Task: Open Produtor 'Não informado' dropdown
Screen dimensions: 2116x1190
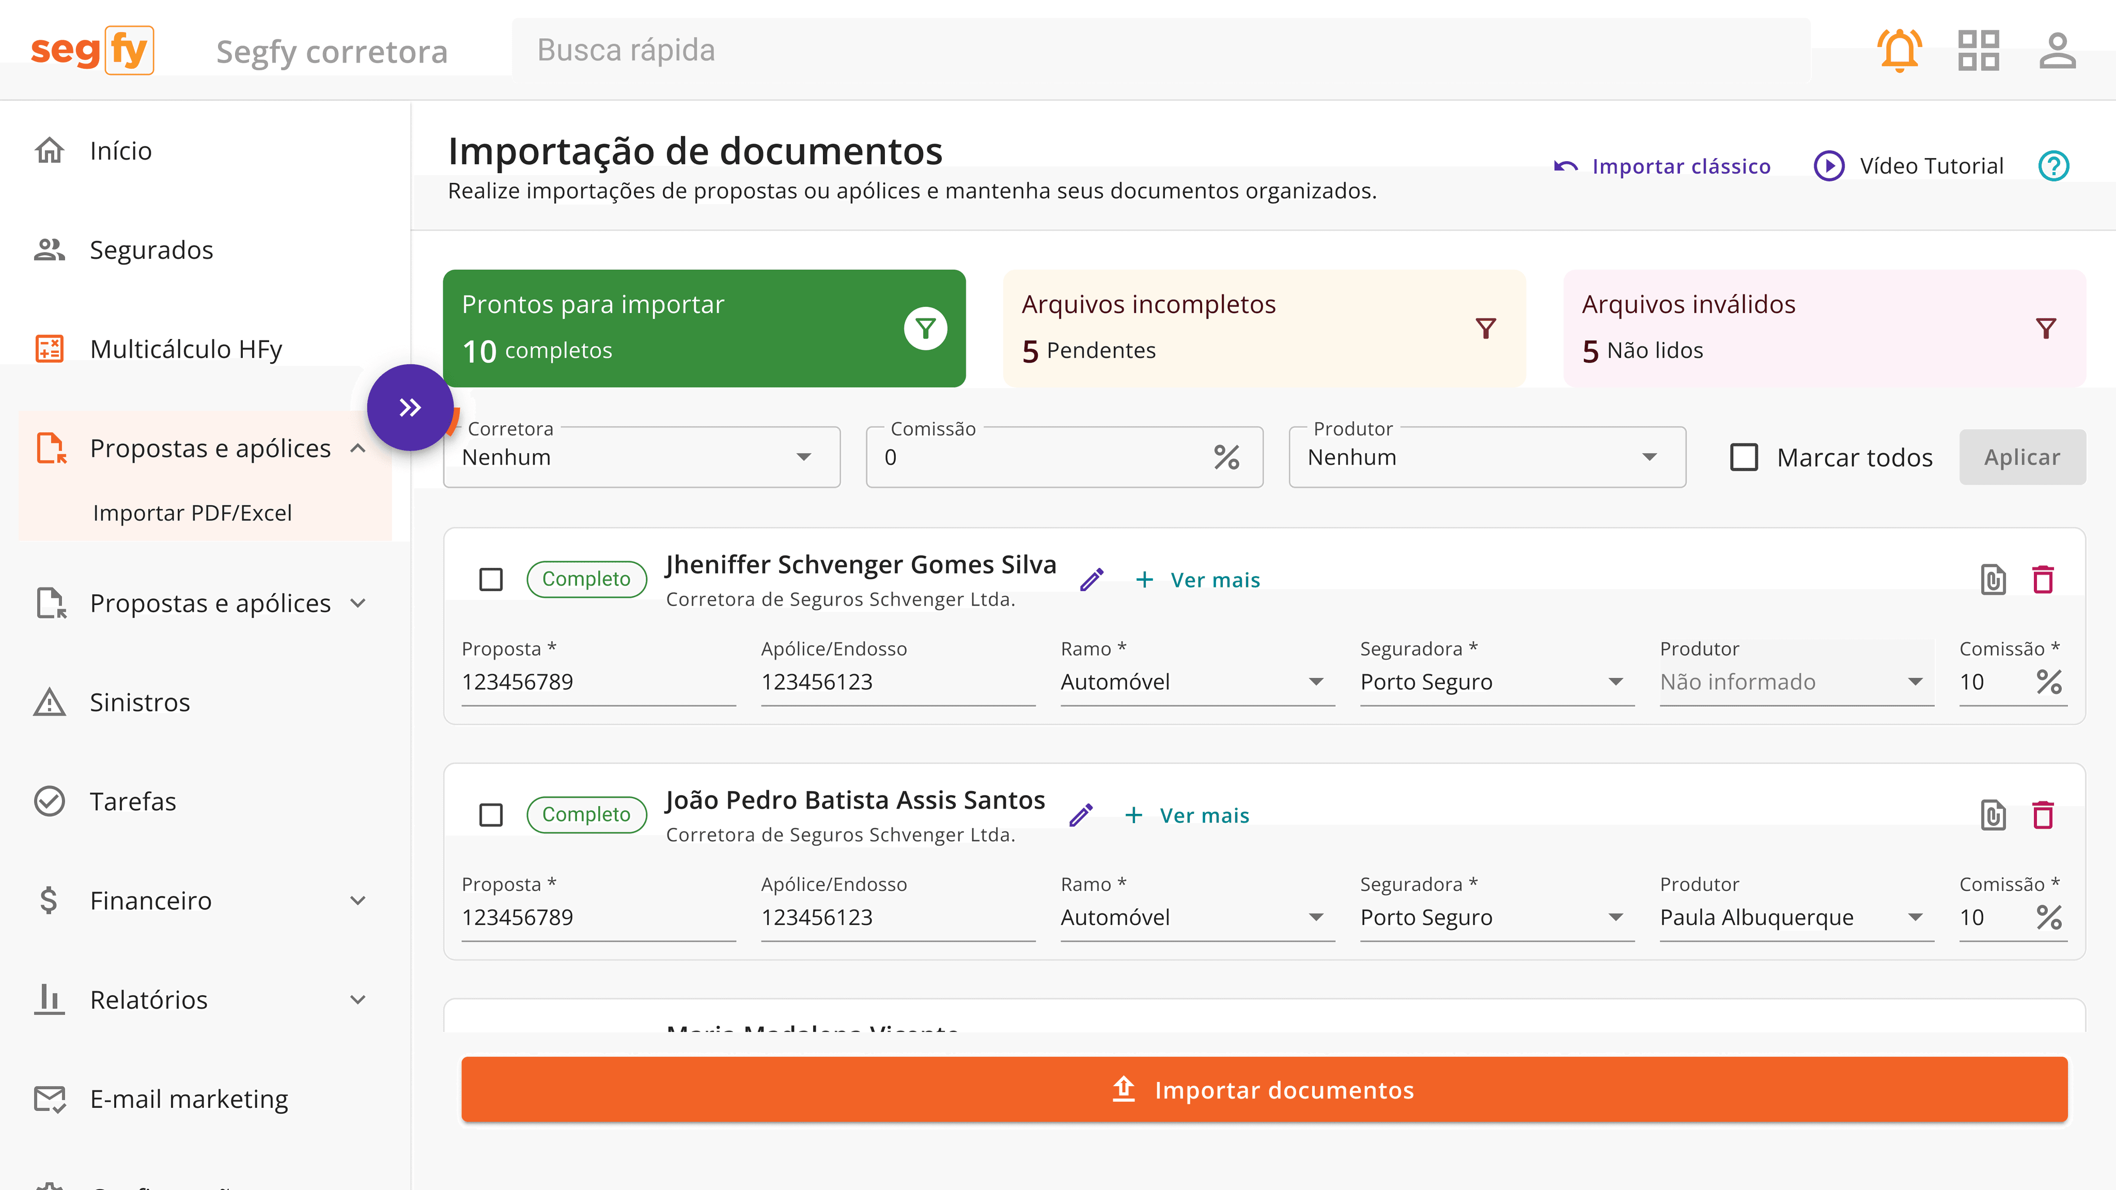Action: click(x=1796, y=682)
